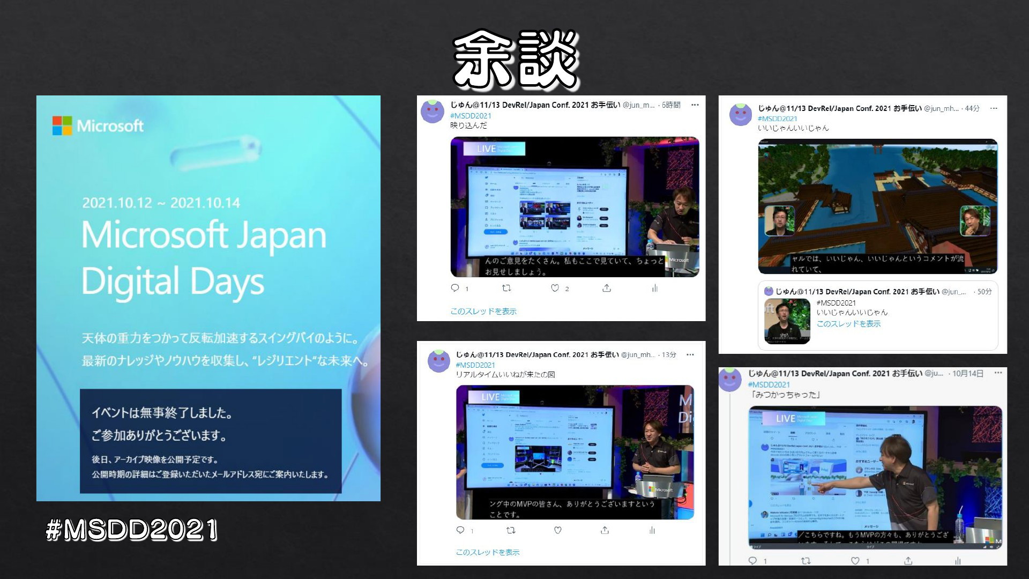Click the 13分 timestamp on リアルタイムいいね tweet

click(669, 355)
